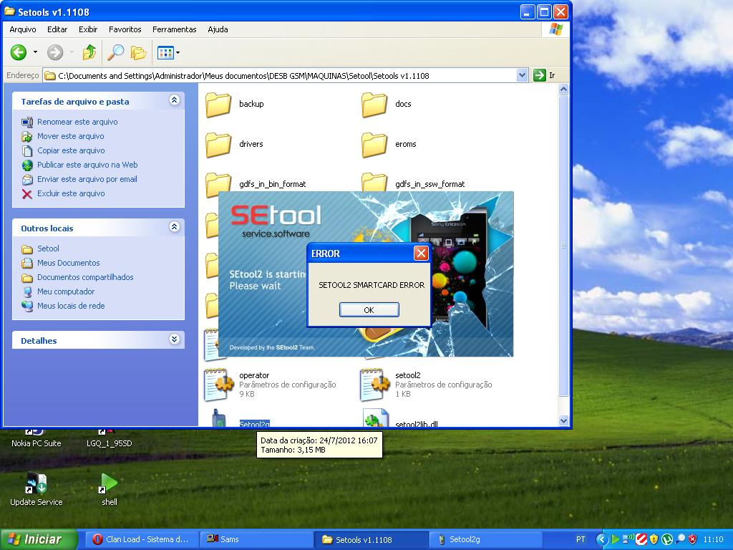Click the Forward navigation arrow
733x550 pixels.
[x=55, y=52]
